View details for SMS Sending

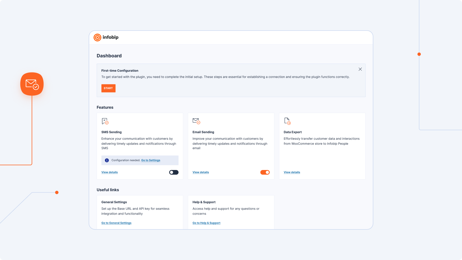(x=109, y=172)
